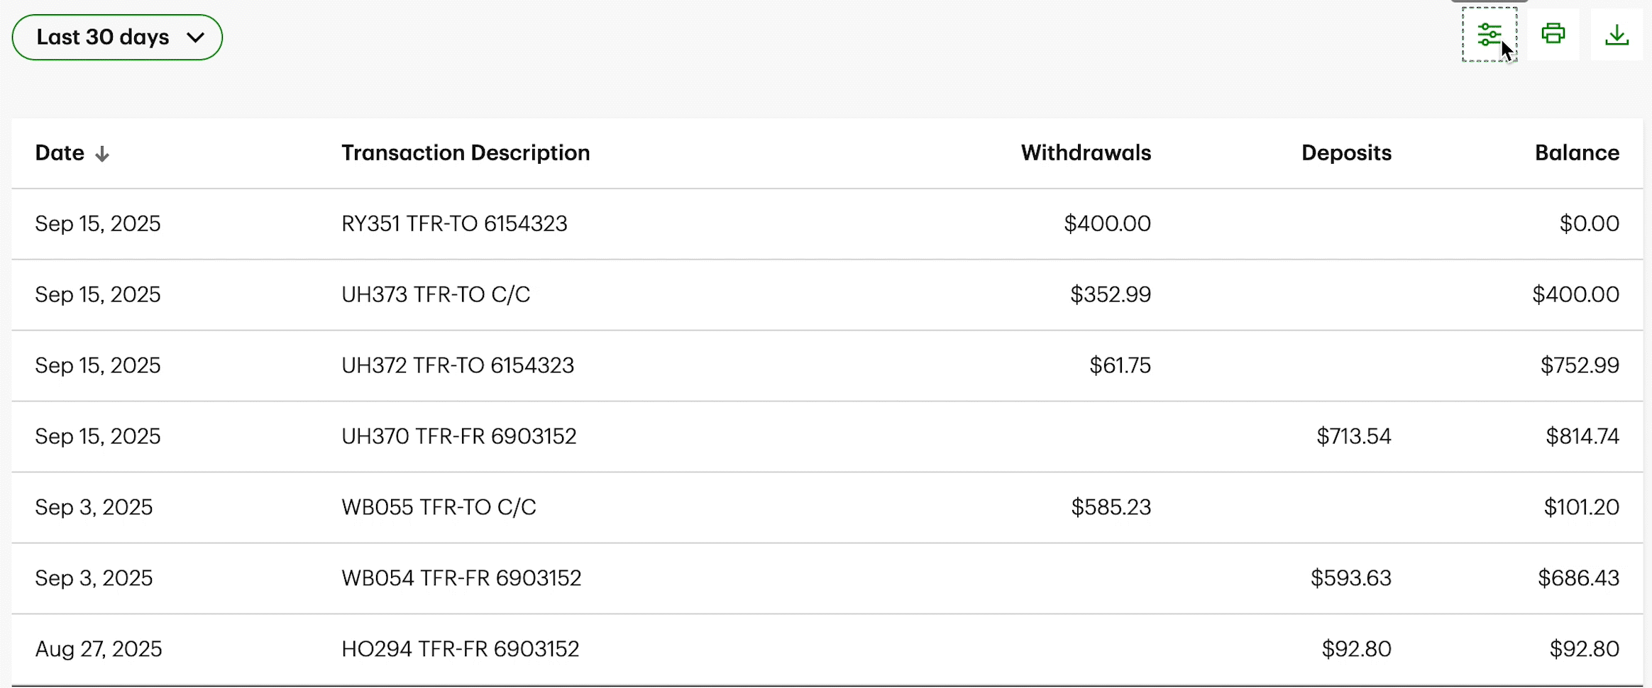The width and height of the screenshot is (1652, 688).
Task: Select the WB055 TFR-TO C/C transaction
Action: coord(439,508)
